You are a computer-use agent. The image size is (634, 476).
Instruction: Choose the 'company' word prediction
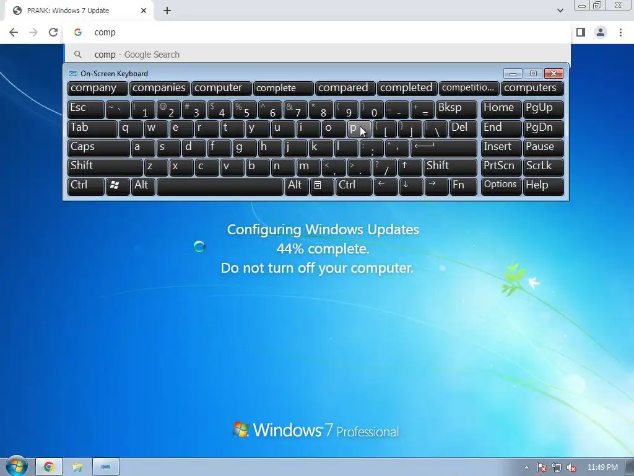click(97, 88)
